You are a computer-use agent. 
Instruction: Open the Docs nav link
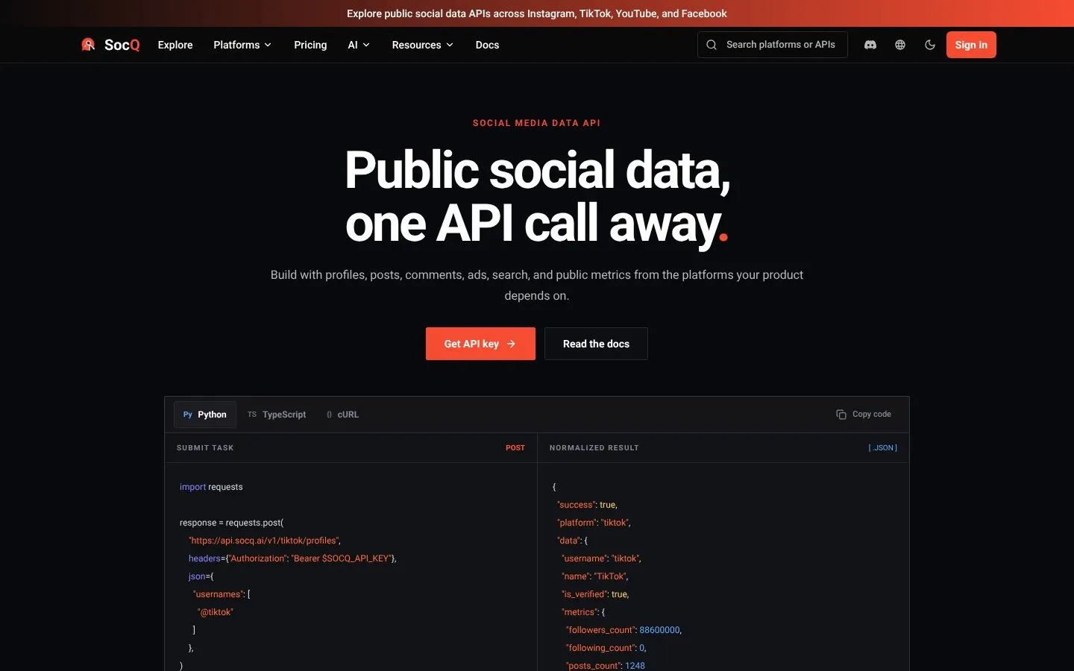487,45
